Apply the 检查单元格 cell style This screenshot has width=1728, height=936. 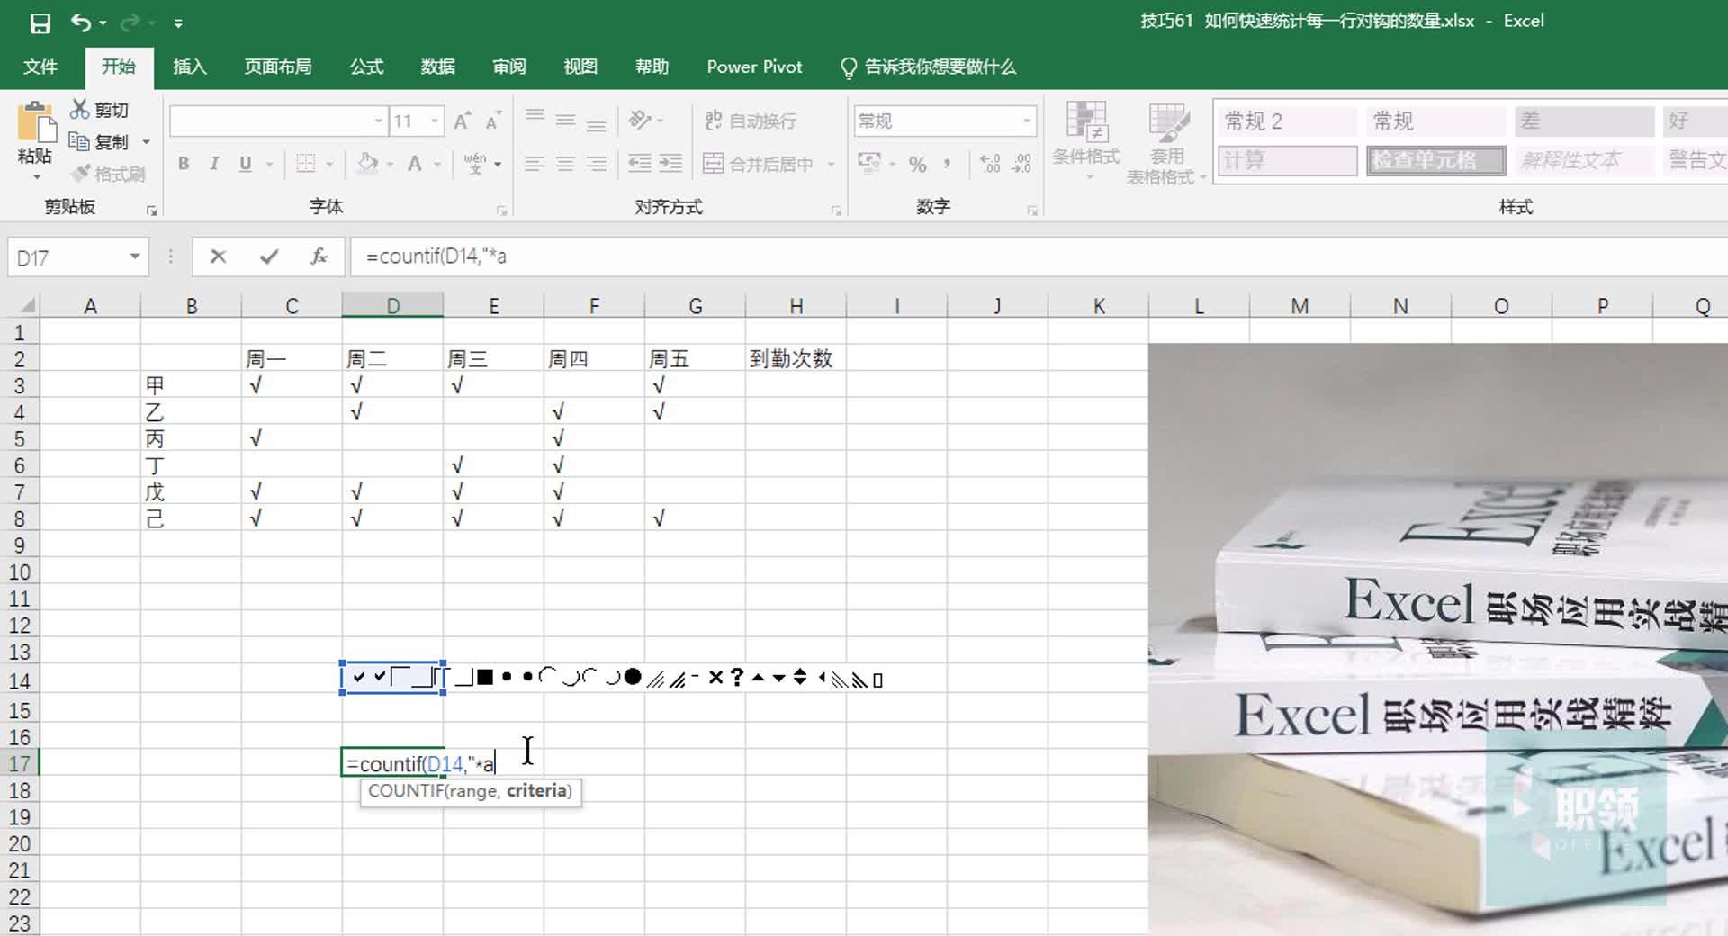pyautogui.click(x=1435, y=161)
